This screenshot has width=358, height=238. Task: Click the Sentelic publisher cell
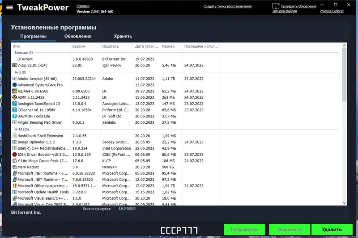(109, 122)
